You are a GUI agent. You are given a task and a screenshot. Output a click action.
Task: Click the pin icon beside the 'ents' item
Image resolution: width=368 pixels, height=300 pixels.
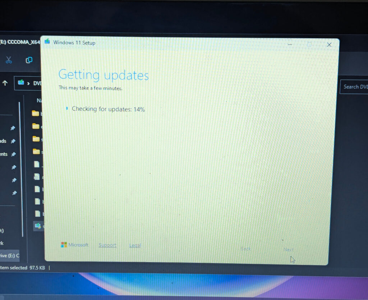click(14, 154)
